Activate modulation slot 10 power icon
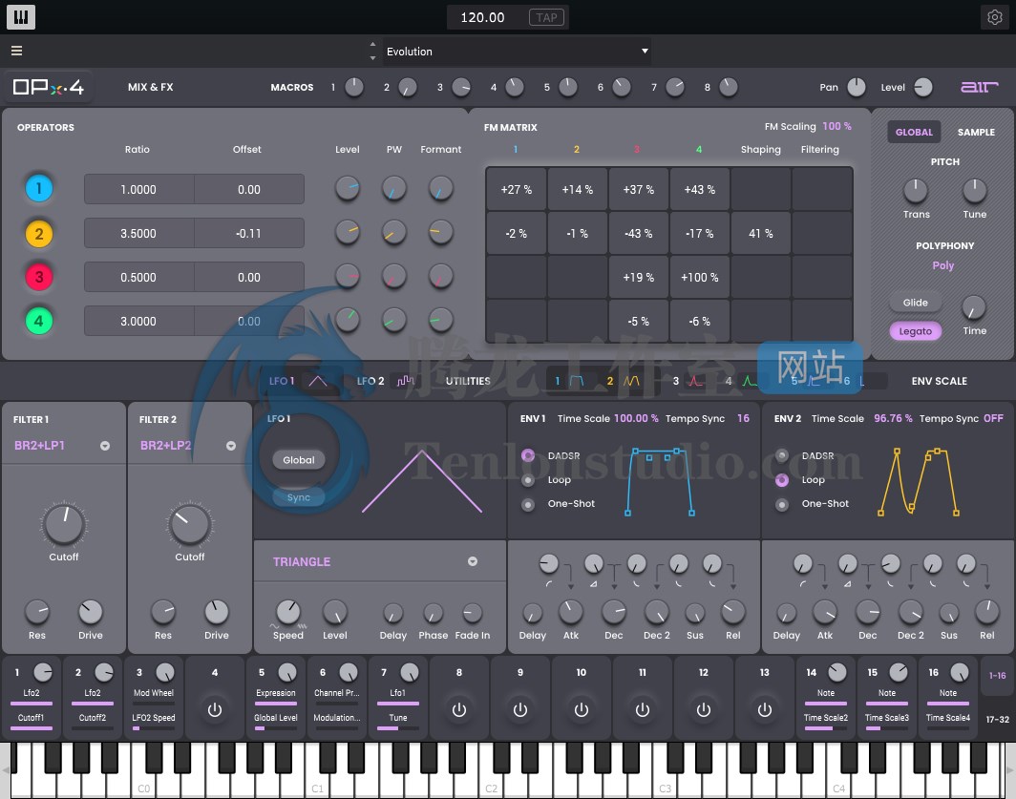1016x799 pixels. click(582, 710)
